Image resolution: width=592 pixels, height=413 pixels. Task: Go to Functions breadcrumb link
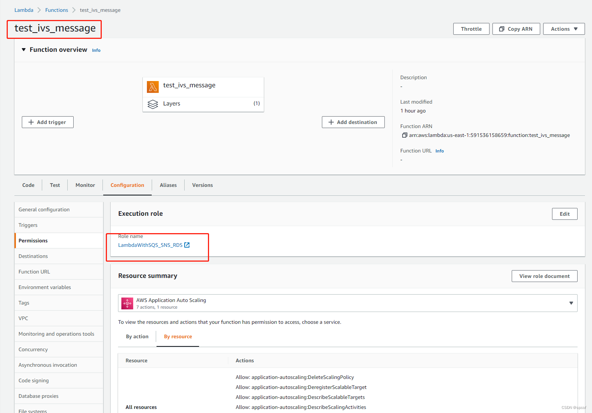click(57, 10)
